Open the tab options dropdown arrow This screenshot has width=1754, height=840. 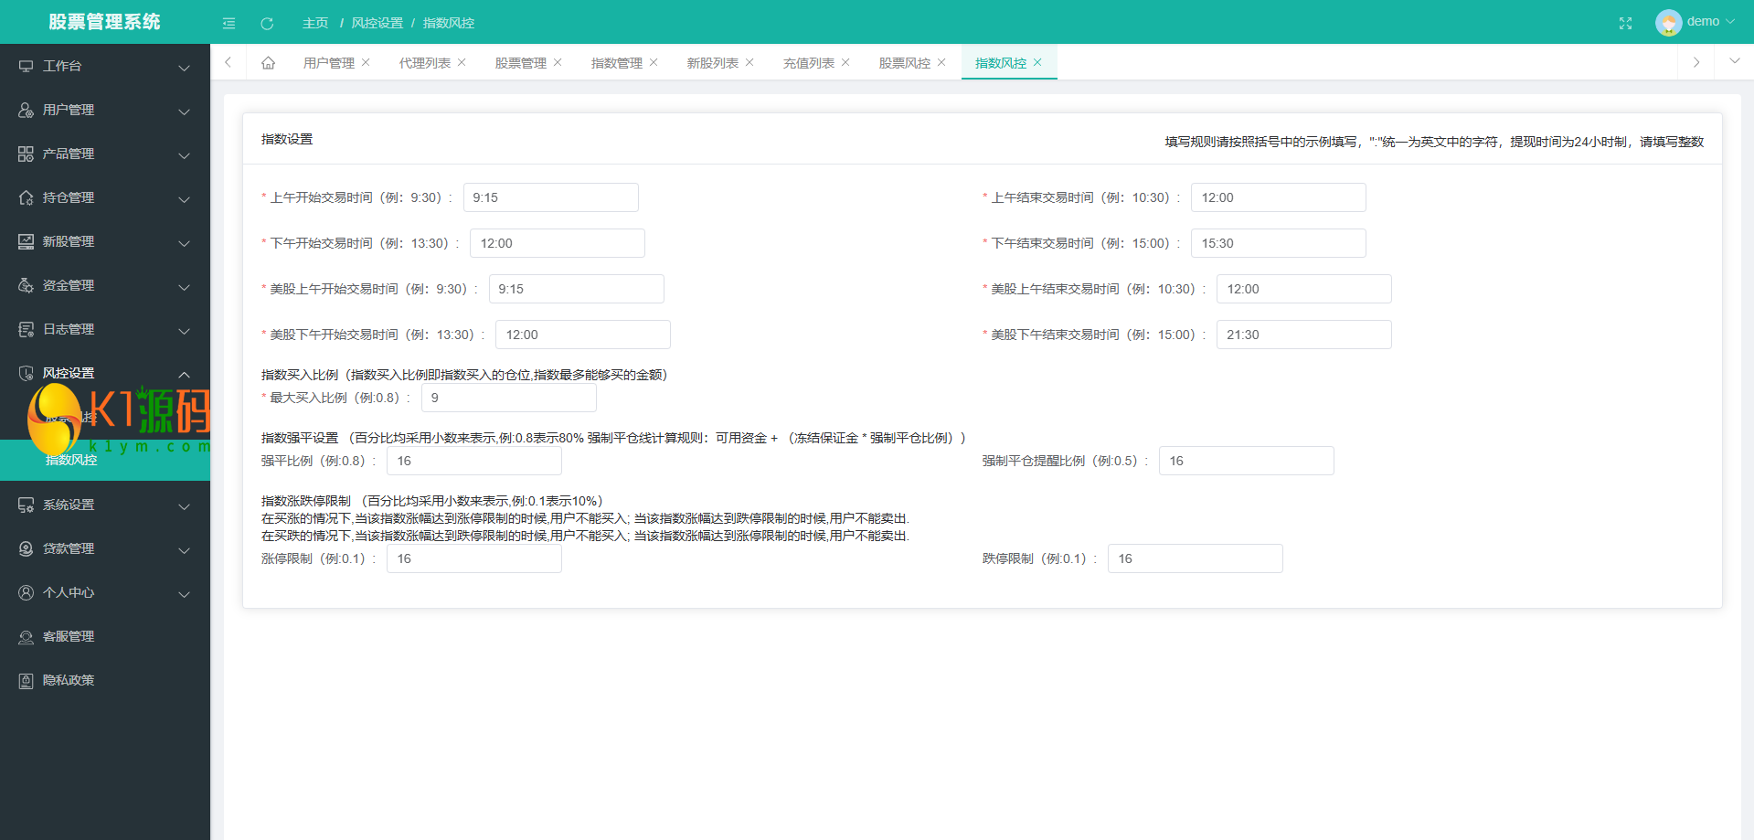(x=1734, y=62)
